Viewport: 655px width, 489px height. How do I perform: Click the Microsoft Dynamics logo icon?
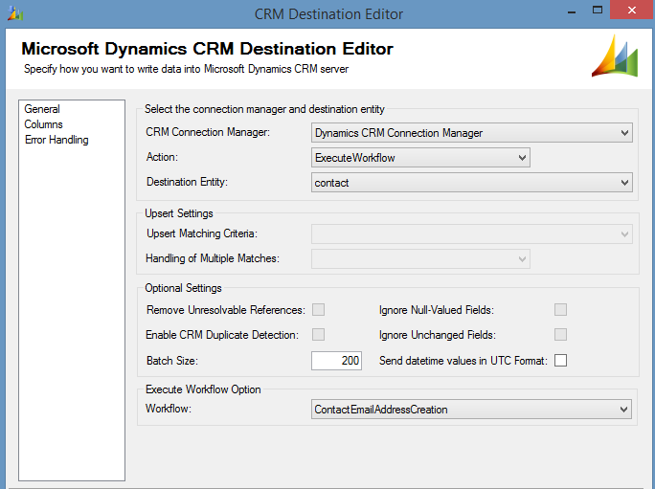click(x=615, y=56)
